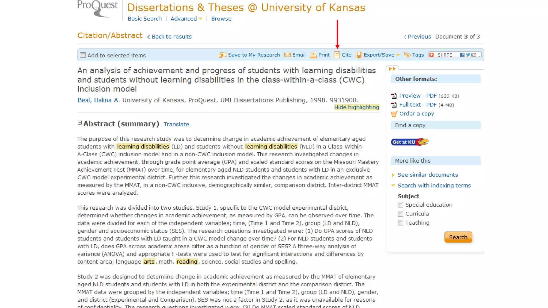Click the Cite document icon
This screenshot has width=548, height=308.
tap(337, 55)
